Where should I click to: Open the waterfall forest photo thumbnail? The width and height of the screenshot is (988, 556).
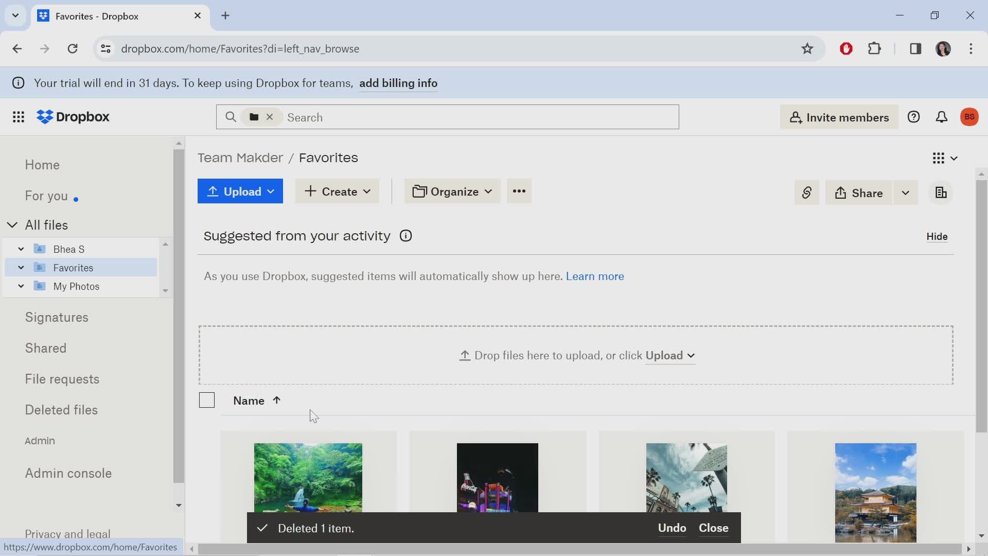click(x=308, y=478)
